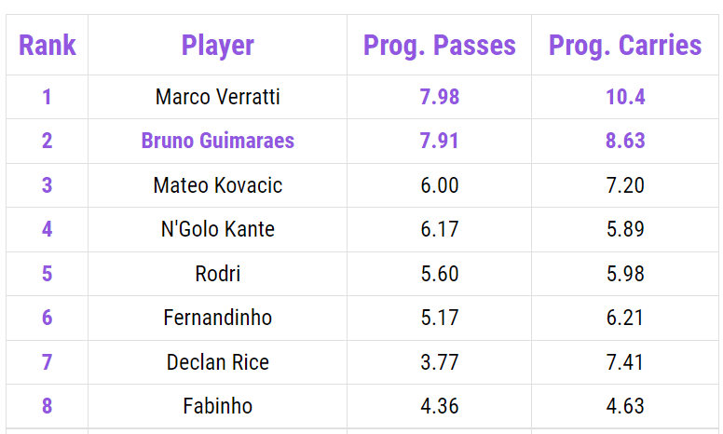Viewport: 723px width, 434px height.
Task: Select the Declan Rice name cell
Action: coord(217,362)
